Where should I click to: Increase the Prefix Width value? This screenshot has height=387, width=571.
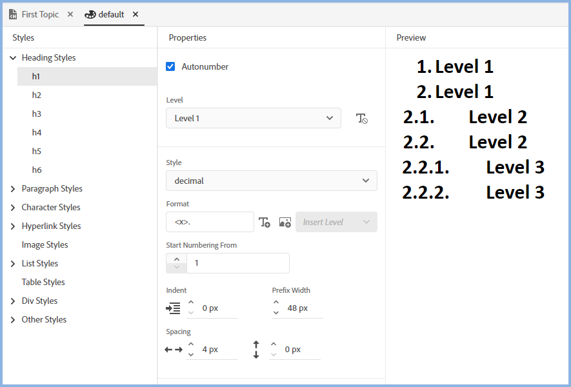tap(276, 303)
